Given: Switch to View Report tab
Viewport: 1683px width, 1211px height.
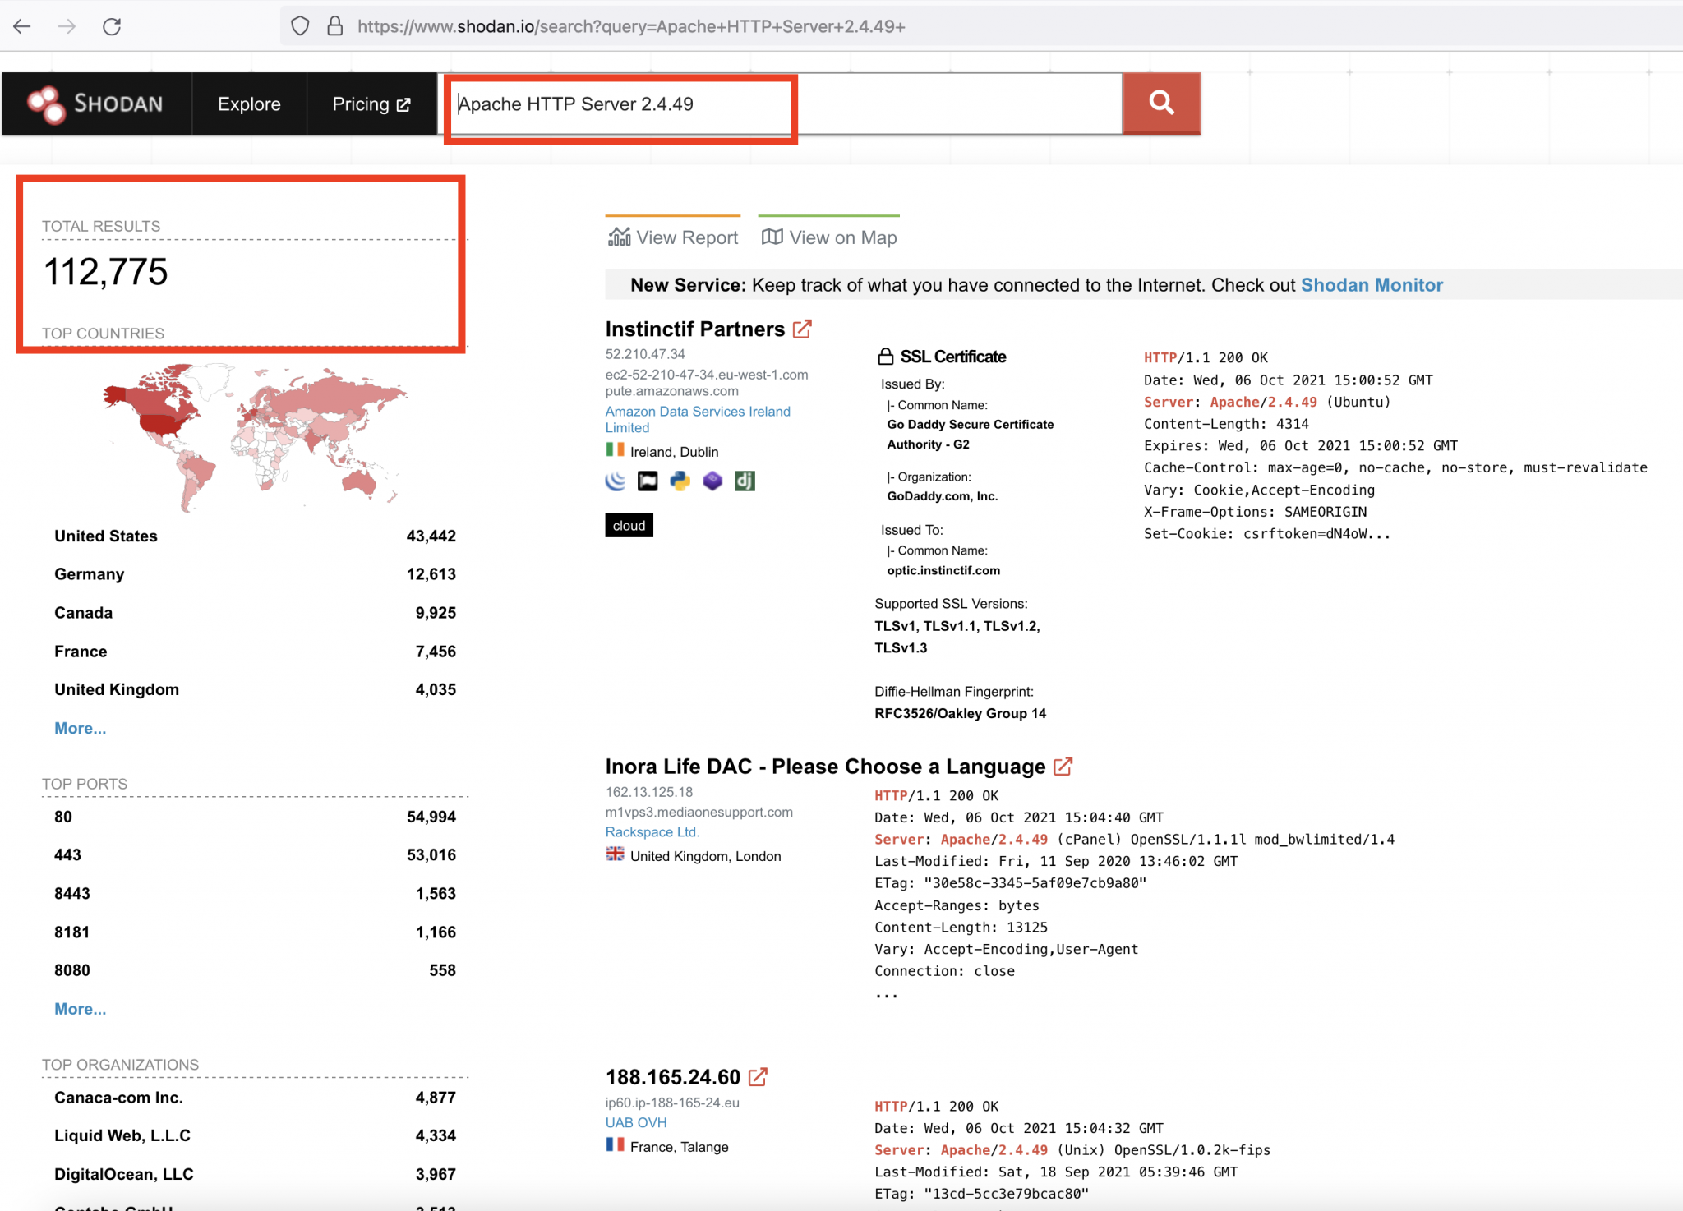Looking at the screenshot, I should tap(673, 237).
